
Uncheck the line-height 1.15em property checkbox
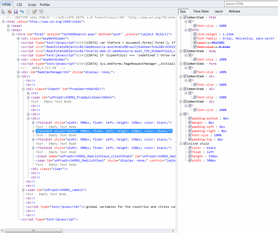[x=195, y=34]
